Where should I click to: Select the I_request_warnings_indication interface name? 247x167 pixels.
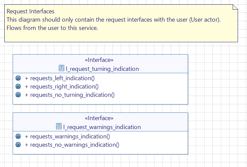point(102,127)
